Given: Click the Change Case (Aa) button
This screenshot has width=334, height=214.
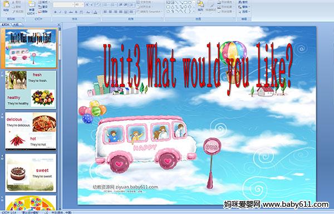Looking at the screenshot, I should pos(88,12).
